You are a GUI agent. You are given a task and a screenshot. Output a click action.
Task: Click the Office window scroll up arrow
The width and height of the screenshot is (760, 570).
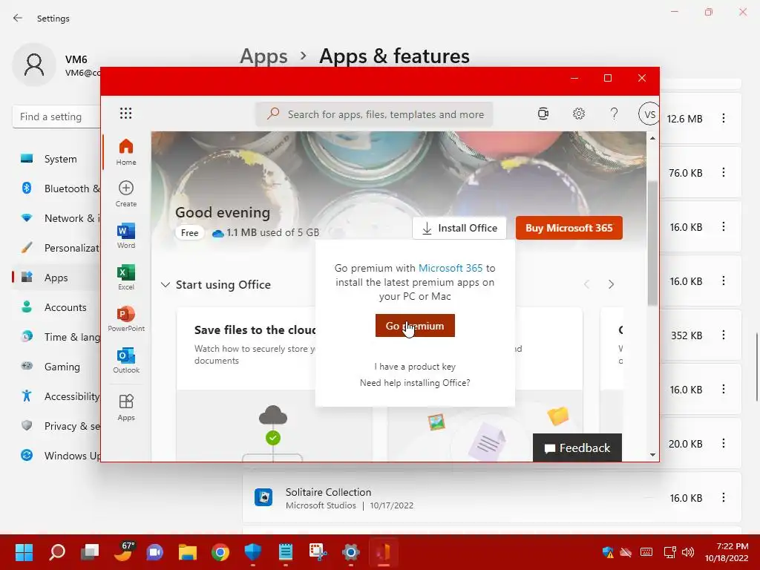click(x=652, y=138)
